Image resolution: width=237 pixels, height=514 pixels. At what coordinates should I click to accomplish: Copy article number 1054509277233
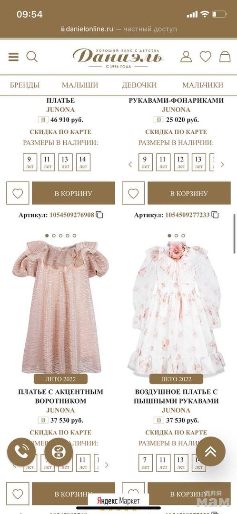coord(215,215)
